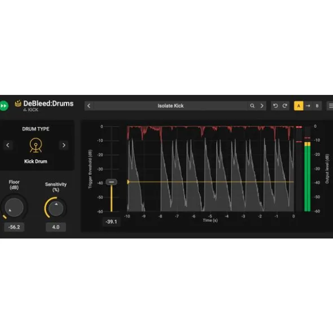Viewport: 333px width, 334px height.
Task: Go to previous preset with left arrow
Action: [x=89, y=106]
